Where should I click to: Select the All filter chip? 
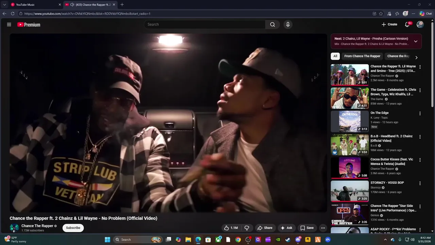[335, 56]
